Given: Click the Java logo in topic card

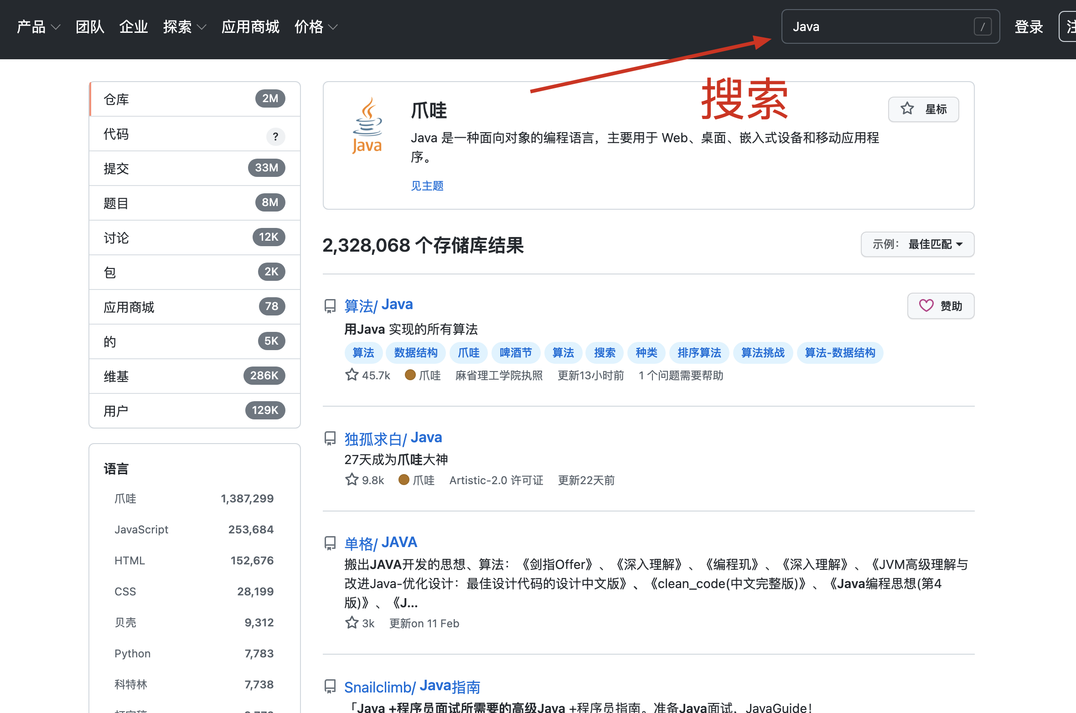Looking at the screenshot, I should (367, 126).
